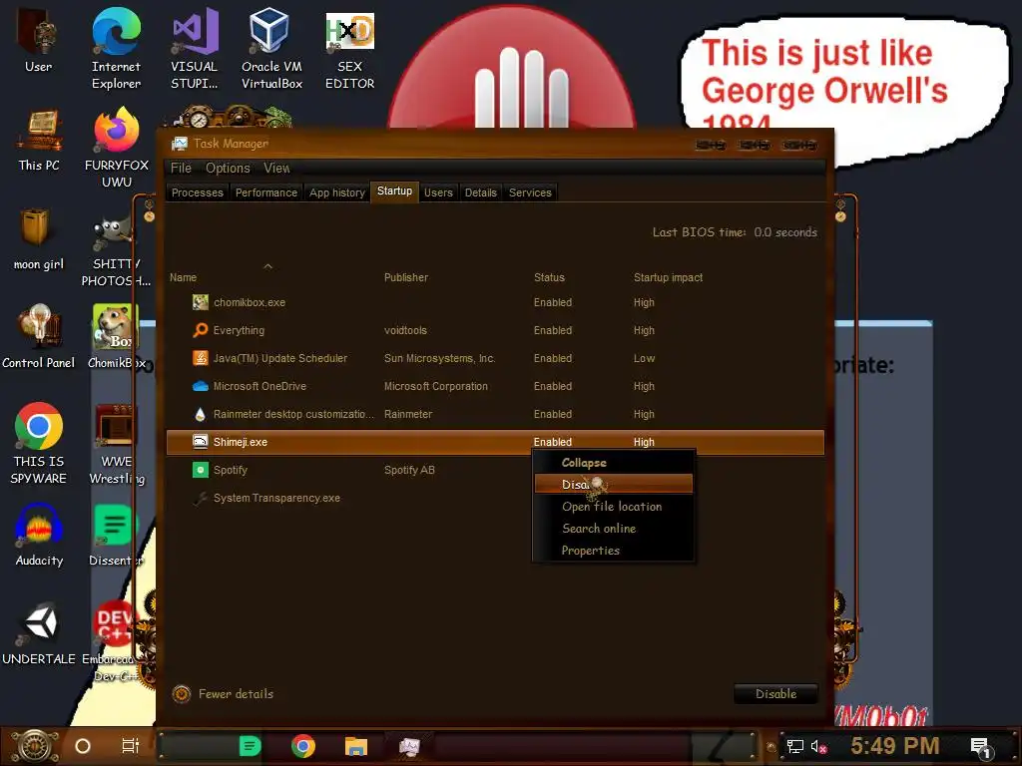
Task: Open Task View on taskbar
Action: point(131,746)
